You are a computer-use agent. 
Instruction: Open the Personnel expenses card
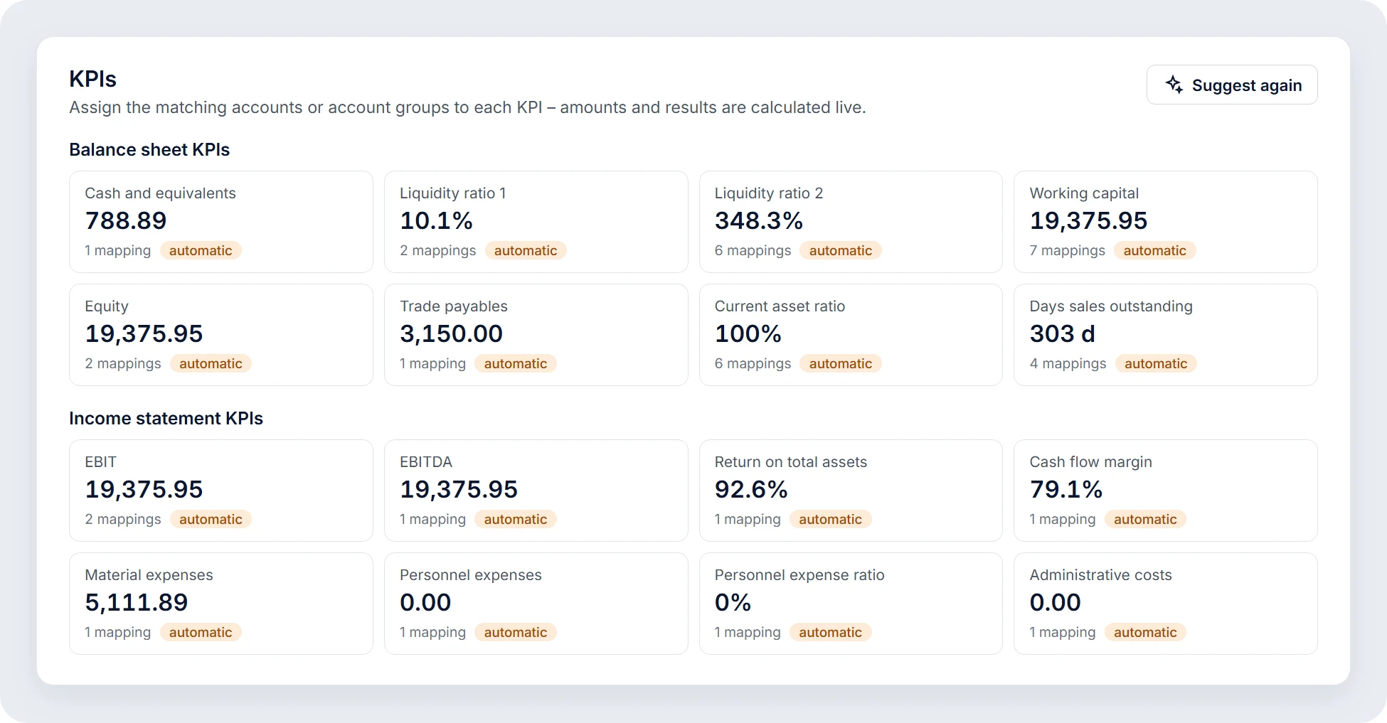536,604
